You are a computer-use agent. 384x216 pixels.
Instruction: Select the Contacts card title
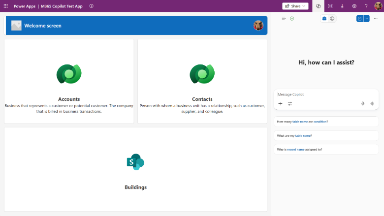click(x=202, y=99)
